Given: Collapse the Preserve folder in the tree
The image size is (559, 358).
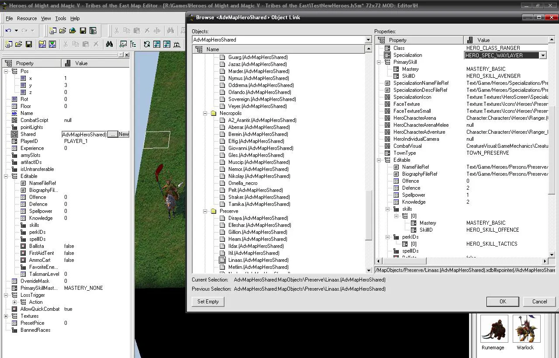Looking at the screenshot, I should tap(205, 211).
